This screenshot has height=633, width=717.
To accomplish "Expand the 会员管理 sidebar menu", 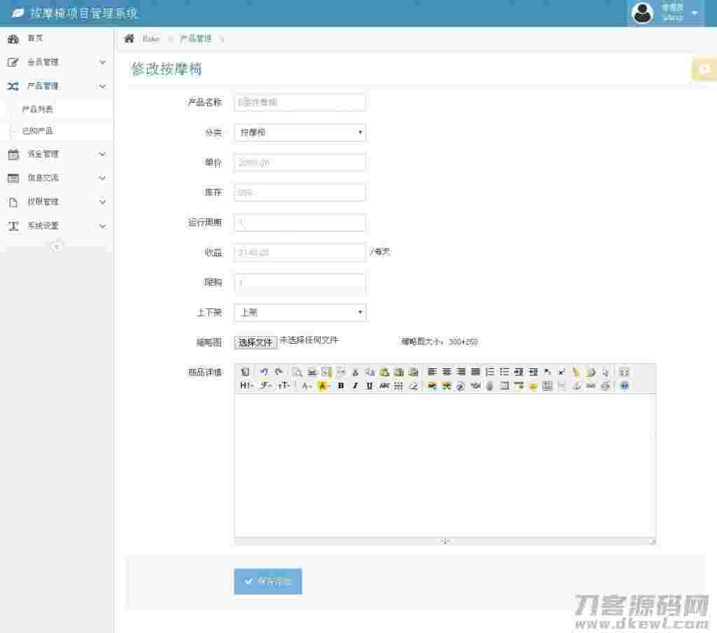I will pyautogui.click(x=56, y=62).
